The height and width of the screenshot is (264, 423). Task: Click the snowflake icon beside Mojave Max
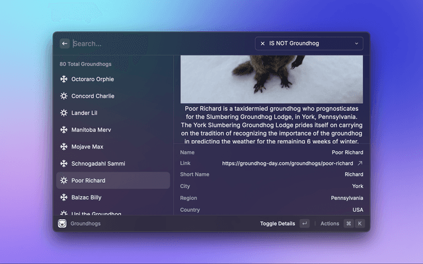coord(63,147)
